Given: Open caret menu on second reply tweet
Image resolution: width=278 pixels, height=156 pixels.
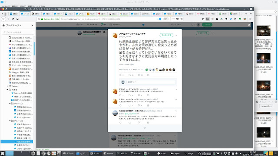Looking at the screenshot, I should (176, 100).
